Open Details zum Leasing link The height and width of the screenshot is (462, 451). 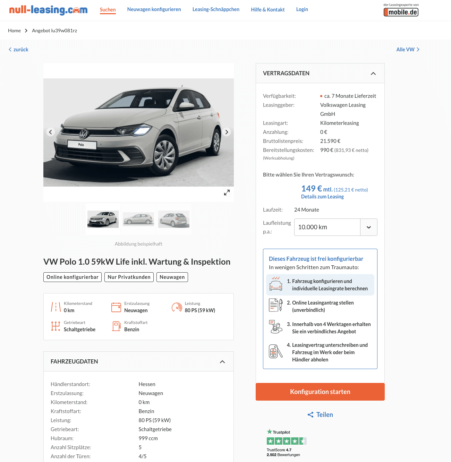click(x=322, y=197)
